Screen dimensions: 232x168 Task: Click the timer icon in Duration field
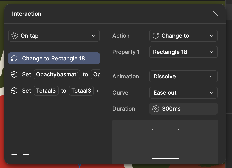tap(156, 109)
